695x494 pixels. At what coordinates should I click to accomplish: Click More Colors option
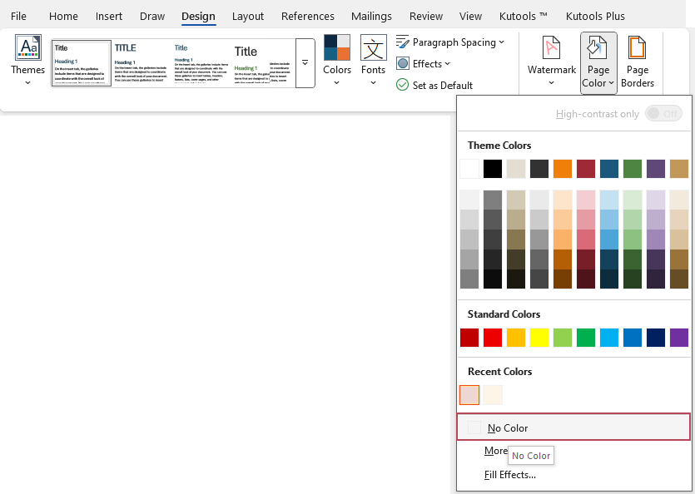(x=495, y=450)
